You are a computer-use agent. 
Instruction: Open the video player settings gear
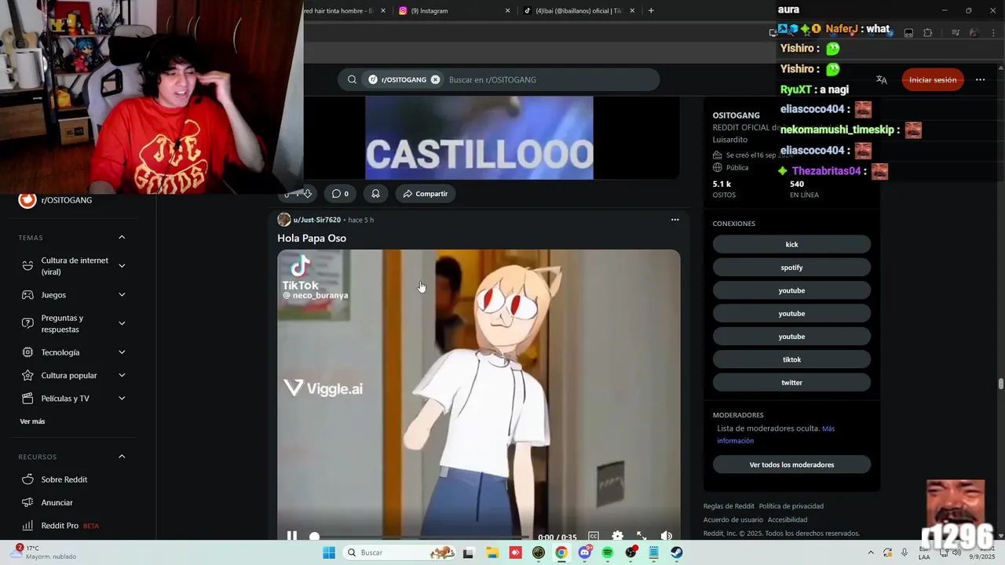coord(618,537)
